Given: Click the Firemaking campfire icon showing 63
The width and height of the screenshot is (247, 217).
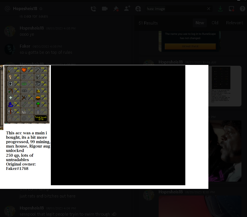Looking at the screenshot, I should point(38,97).
